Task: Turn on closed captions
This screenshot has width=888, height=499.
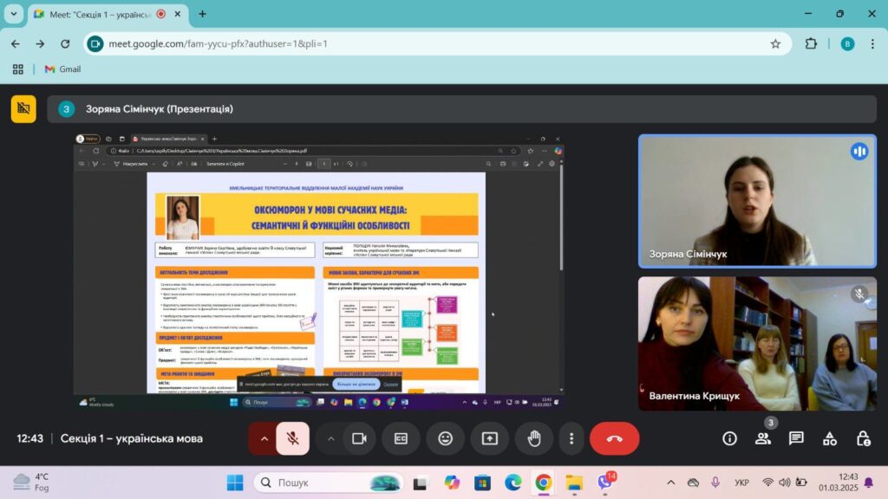Action: (x=402, y=438)
